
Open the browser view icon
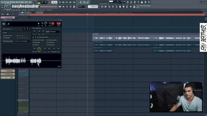point(116,6)
